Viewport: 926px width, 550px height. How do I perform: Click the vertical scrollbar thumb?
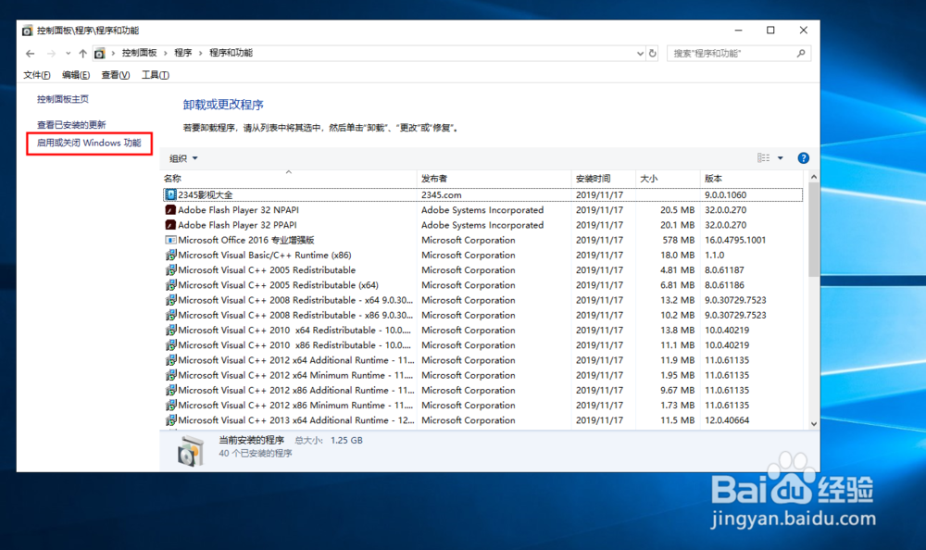point(813,230)
